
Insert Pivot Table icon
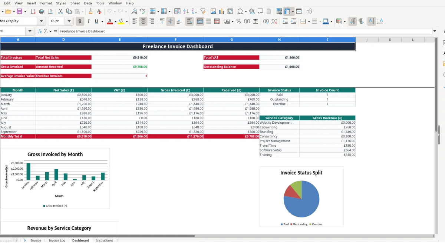point(230,11)
